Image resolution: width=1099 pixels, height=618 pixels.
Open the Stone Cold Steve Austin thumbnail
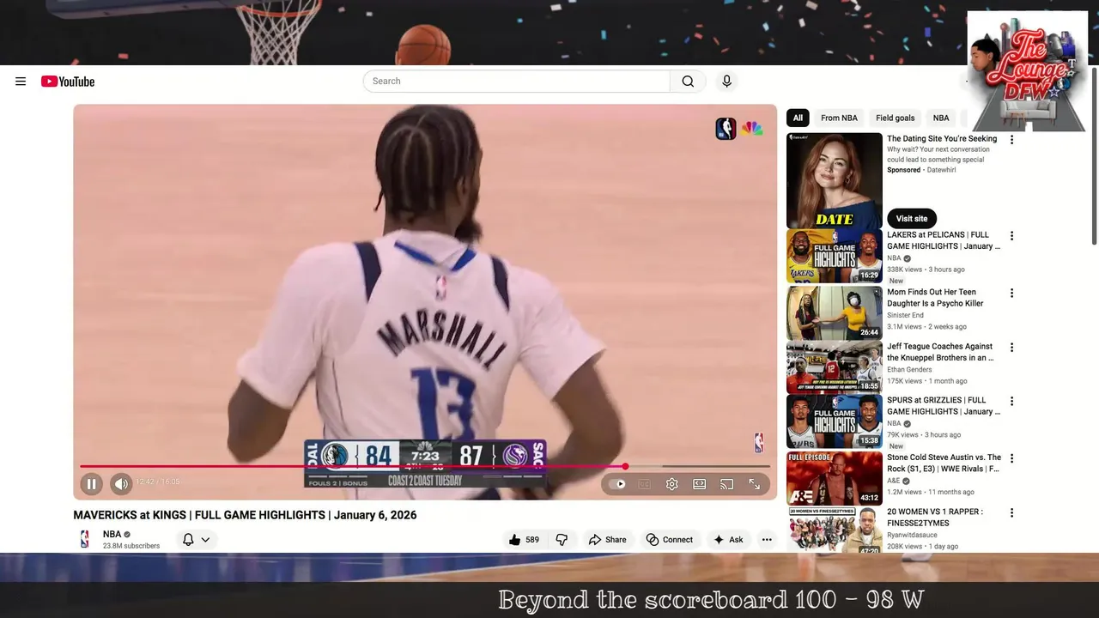click(835, 478)
